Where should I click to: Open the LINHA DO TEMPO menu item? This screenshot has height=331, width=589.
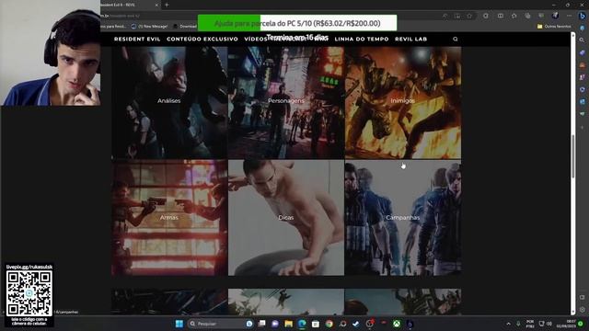pyautogui.click(x=362, y=39)
